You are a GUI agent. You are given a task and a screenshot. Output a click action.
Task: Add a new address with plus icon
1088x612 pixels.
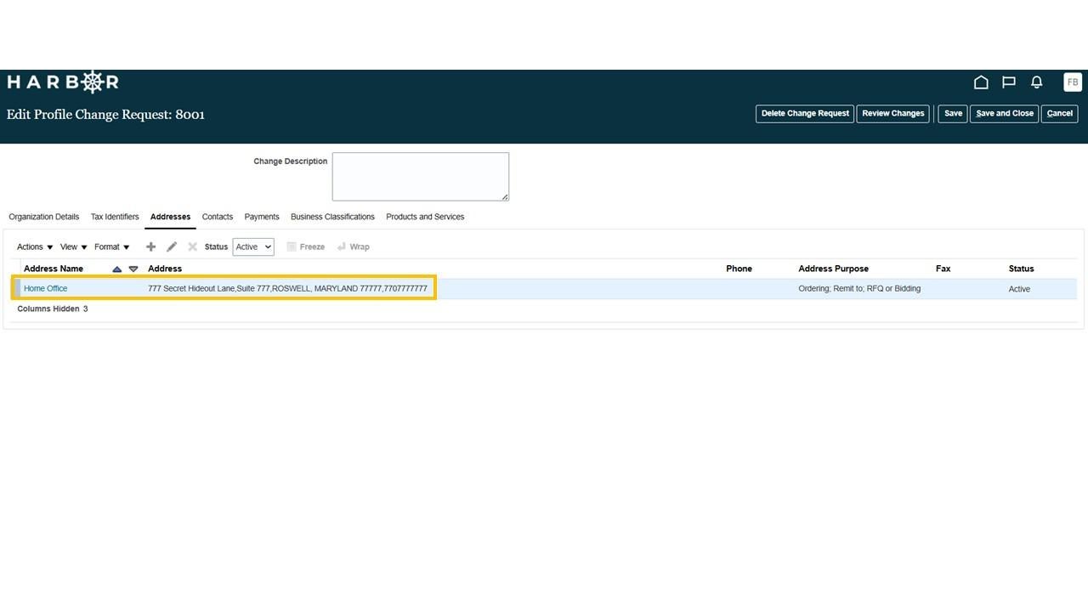pos(150,246)
